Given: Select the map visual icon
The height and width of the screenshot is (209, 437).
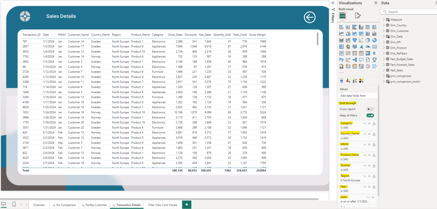Looking at the screenshot, I should click(348, 46).
